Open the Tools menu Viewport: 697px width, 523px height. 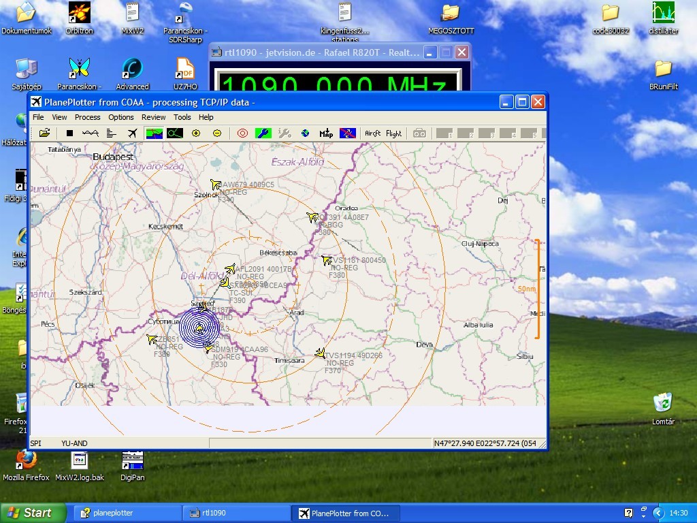click(x=182, y=117)
